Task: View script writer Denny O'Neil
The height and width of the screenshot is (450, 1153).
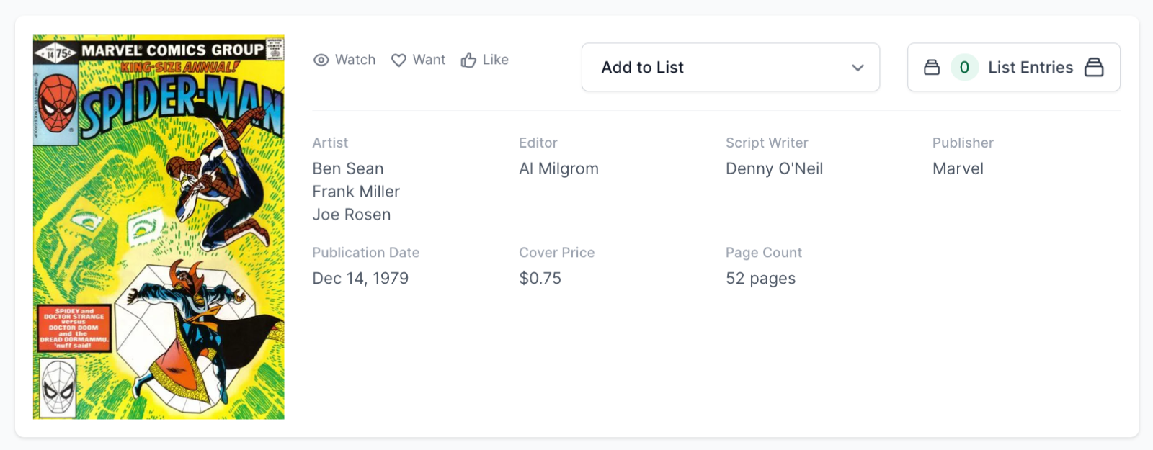Action: pyautogui.click(x=774, y=168)
